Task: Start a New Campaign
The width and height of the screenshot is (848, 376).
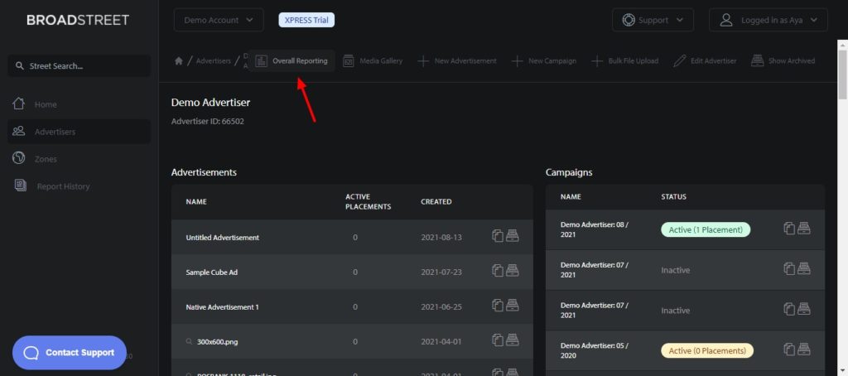Action: pyautogui.click(x=544, y=61)
